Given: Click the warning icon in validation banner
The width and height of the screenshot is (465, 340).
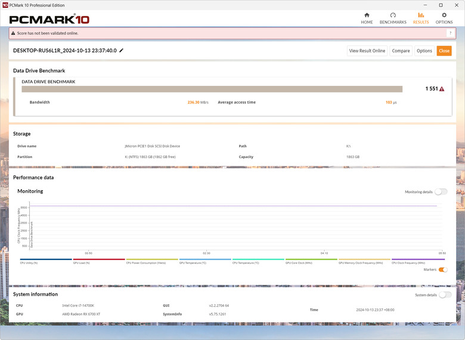Looking at the screenshot, I should 13,33.
